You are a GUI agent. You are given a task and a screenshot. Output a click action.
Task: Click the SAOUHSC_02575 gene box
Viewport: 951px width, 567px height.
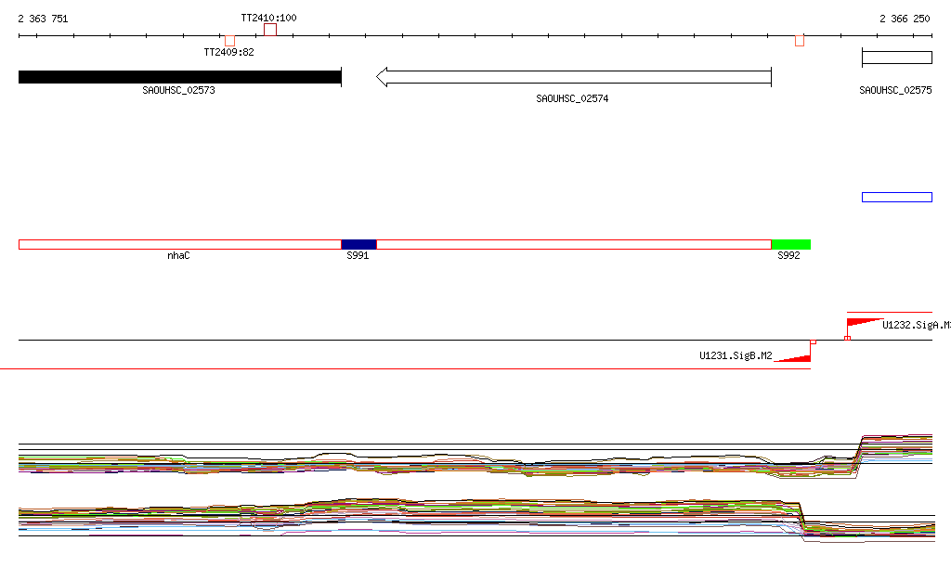(x=897, y=58)
